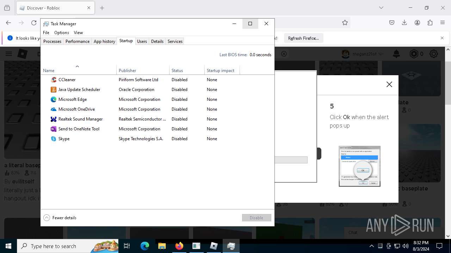Close the Discover - Roblox tab
Image resolution: width=451 pixels, height=253 pixels.
coord(89,8)
